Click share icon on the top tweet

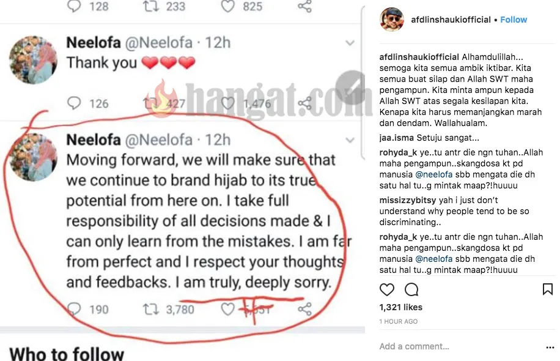point(304,7)
